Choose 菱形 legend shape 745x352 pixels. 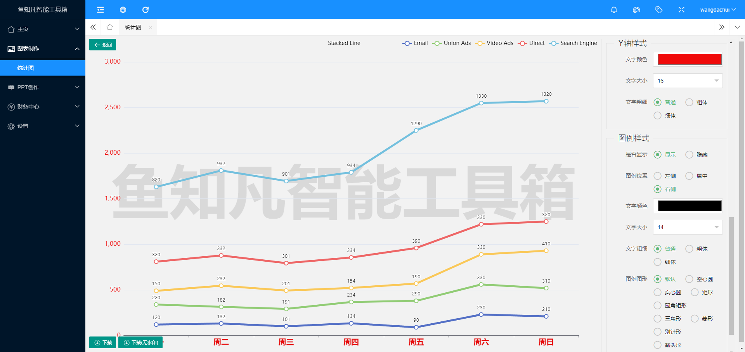click(702, 319)
